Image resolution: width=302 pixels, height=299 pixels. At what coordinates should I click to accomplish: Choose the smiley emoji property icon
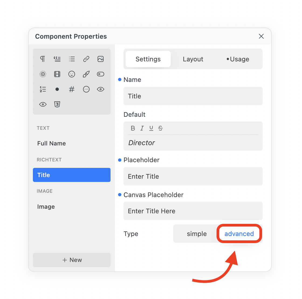click(72, 74)
